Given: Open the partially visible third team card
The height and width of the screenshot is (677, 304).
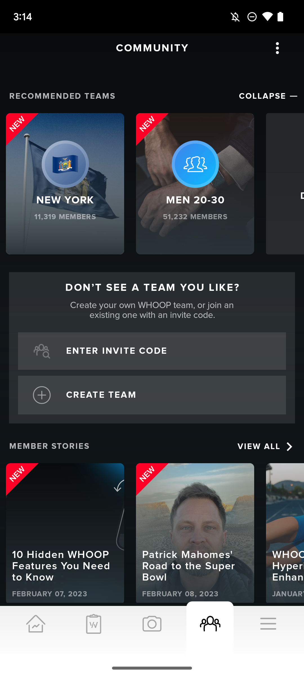Looking at the screenshot, I should click(285, 184).
